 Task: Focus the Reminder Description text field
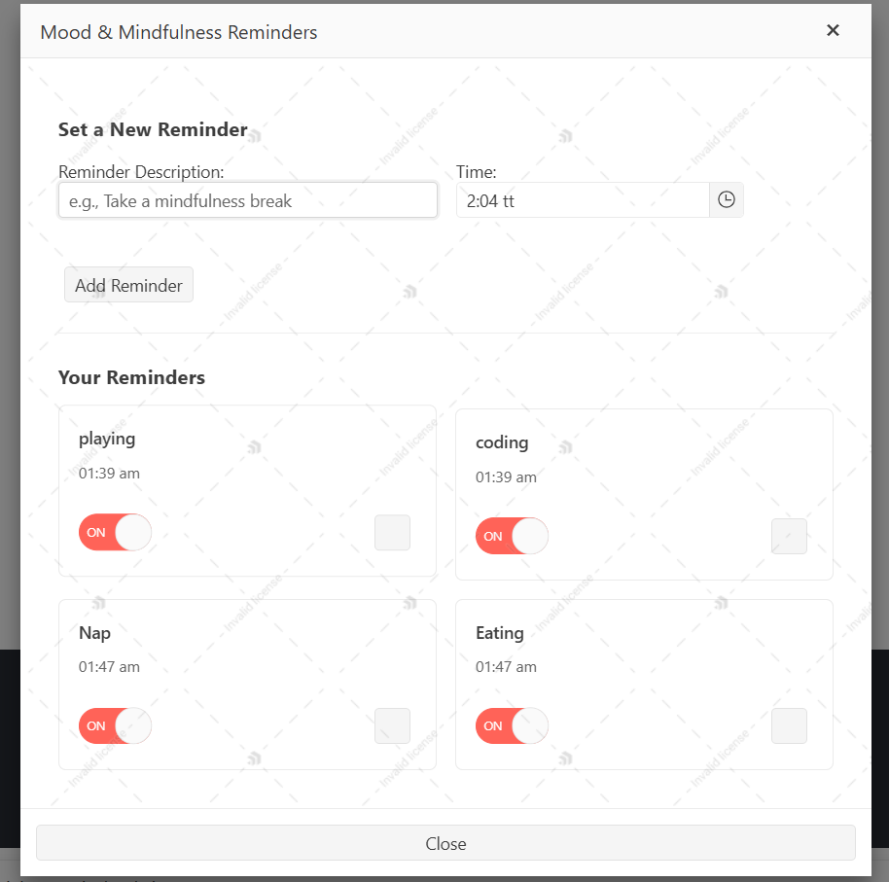tap(248, 199)
